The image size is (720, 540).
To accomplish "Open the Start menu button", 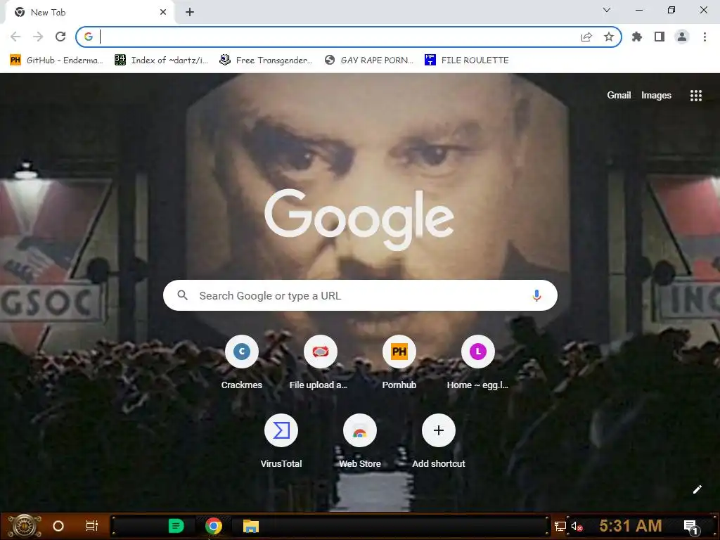I will pyautogui.click(x=25, y=526).
